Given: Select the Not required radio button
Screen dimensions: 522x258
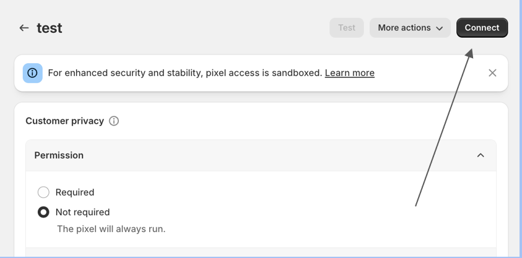Looking at the screenshot, I should click(43, 212).
